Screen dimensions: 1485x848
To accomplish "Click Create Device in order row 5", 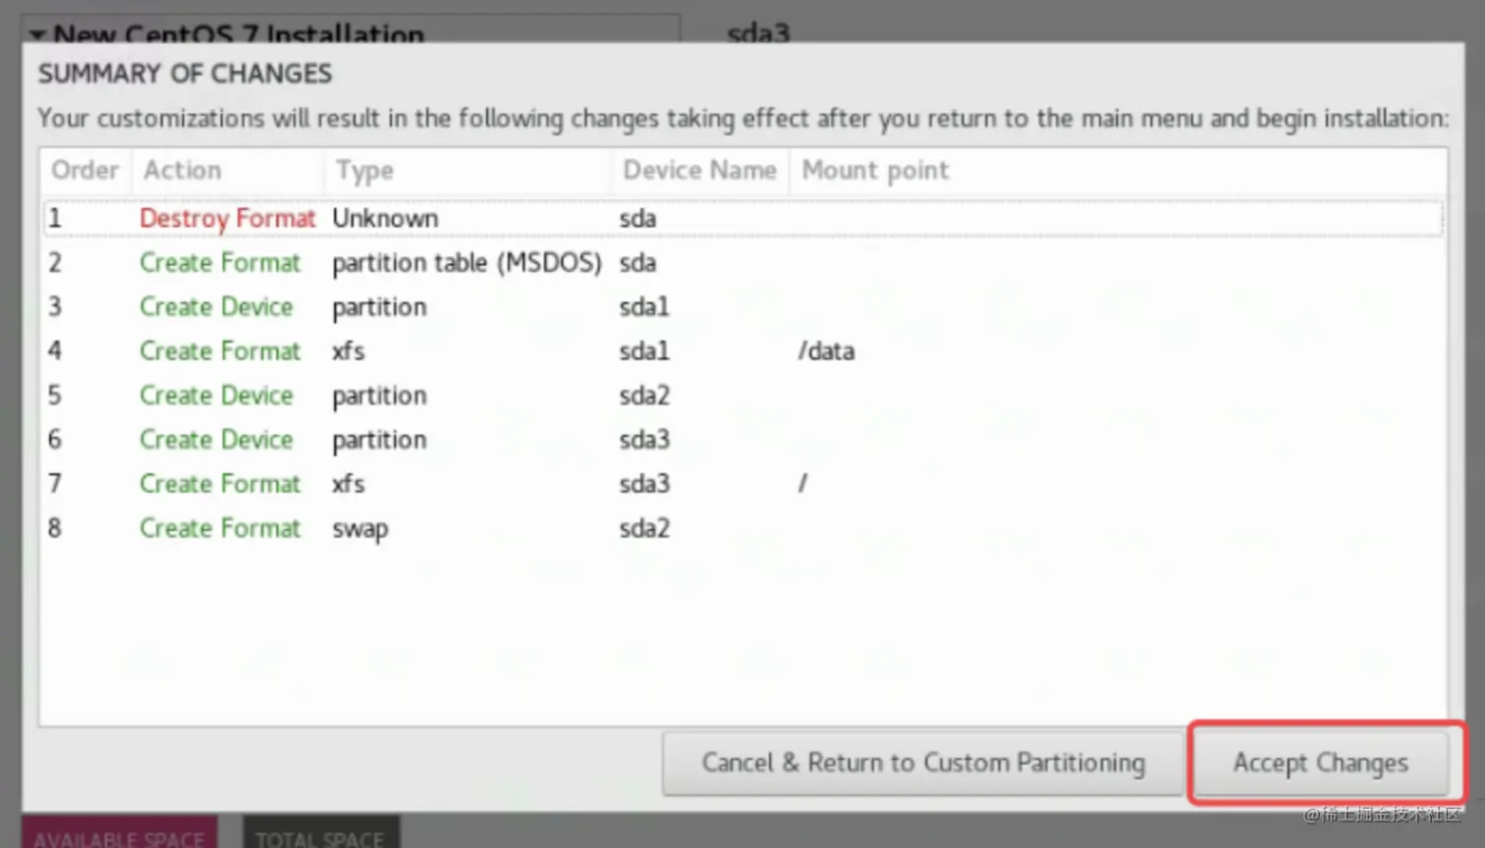I will coord(216,395).
